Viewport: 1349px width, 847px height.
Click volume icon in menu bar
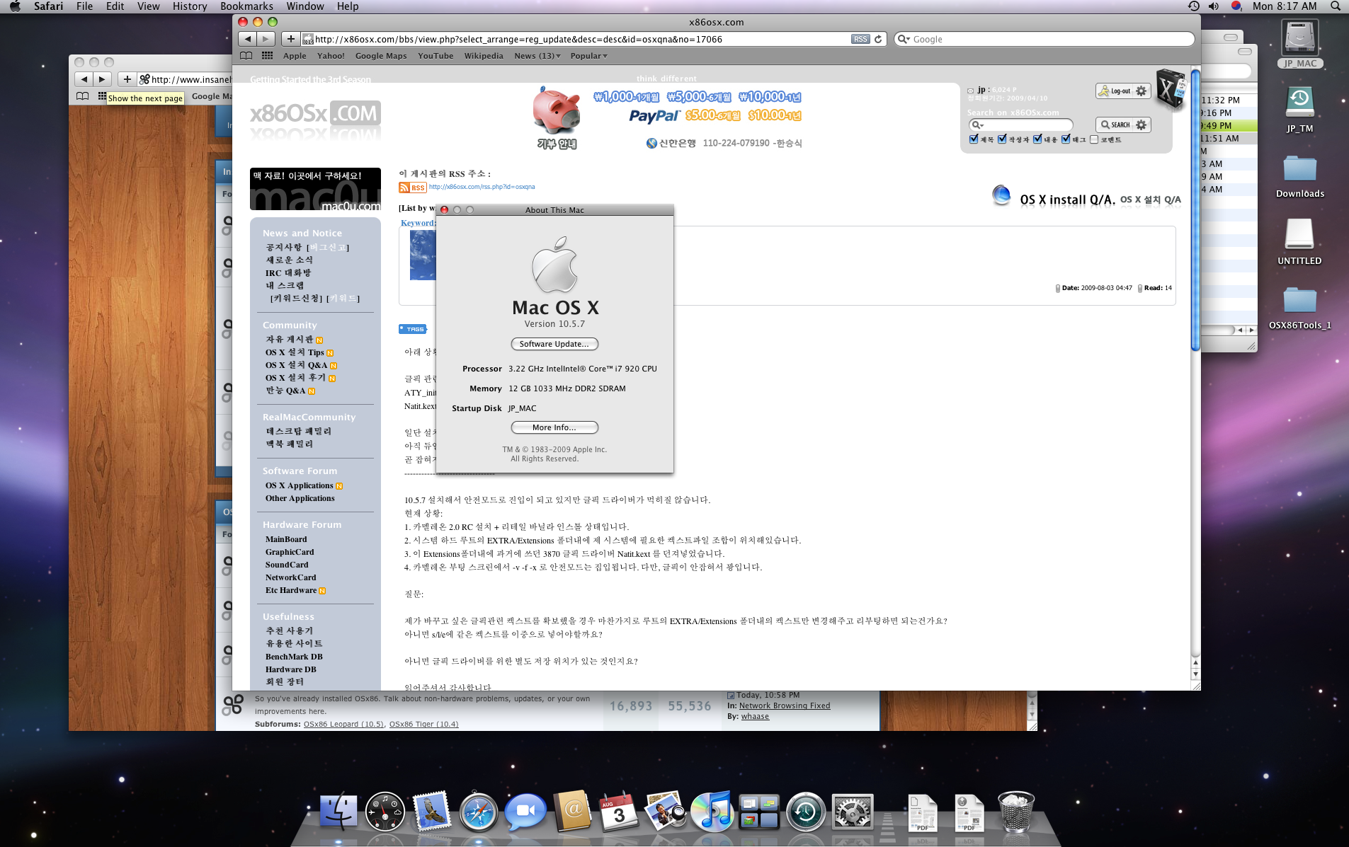(1214, 6)
